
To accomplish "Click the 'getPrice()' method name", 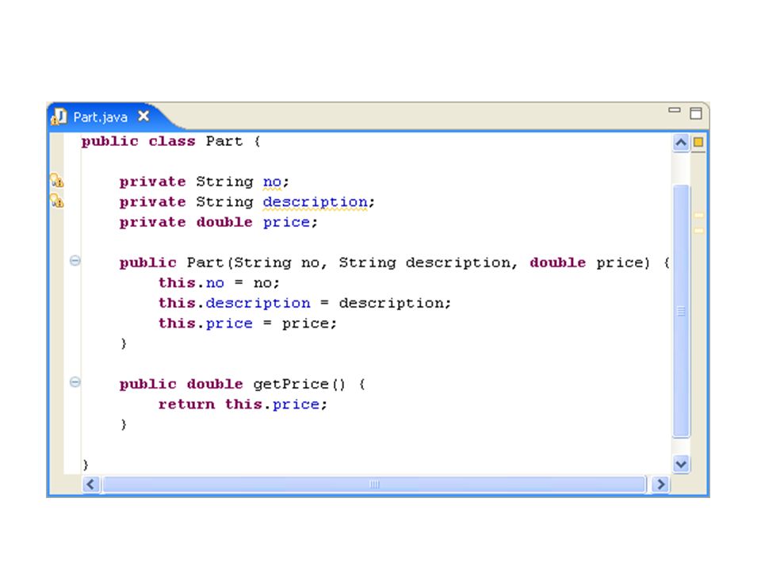I will pos(300,385).
